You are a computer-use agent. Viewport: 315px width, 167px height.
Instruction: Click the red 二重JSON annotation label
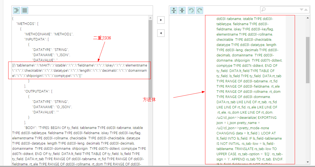[x=102, y=38]
